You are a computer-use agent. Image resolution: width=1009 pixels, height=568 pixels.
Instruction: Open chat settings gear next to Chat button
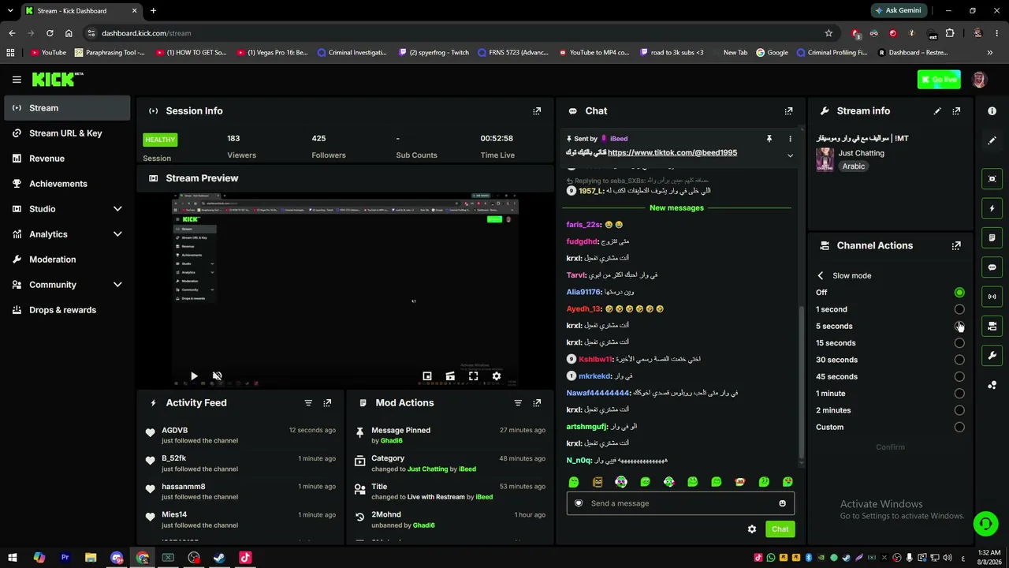752,529
